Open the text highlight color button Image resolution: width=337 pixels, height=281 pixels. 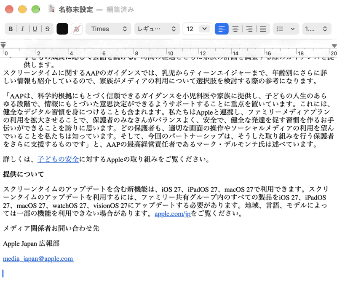tap(77, 29)
